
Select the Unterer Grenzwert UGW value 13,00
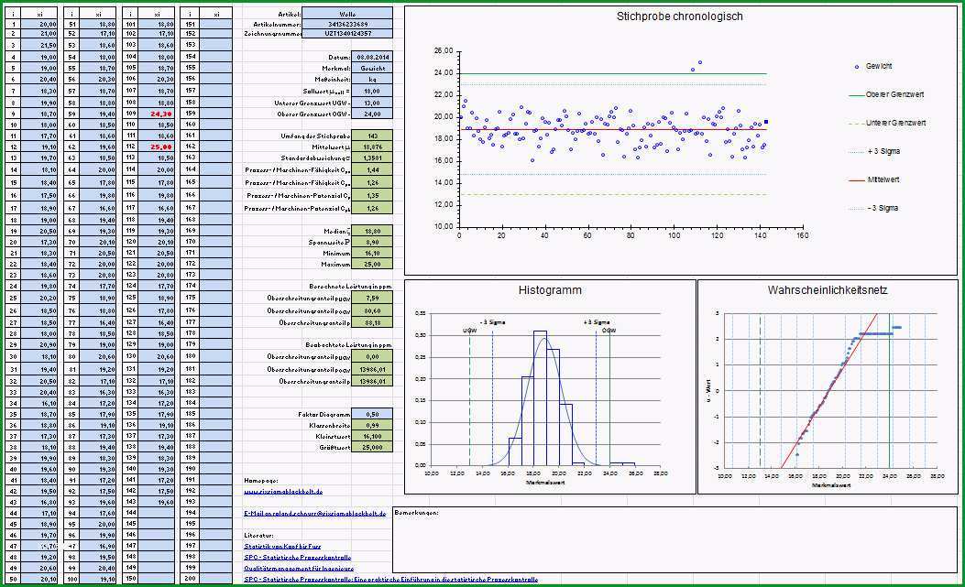[372, 103]
